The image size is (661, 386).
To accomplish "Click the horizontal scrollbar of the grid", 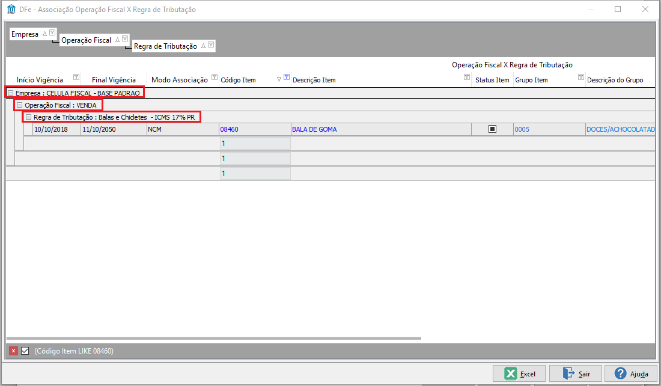I will (x=214, y=339).
